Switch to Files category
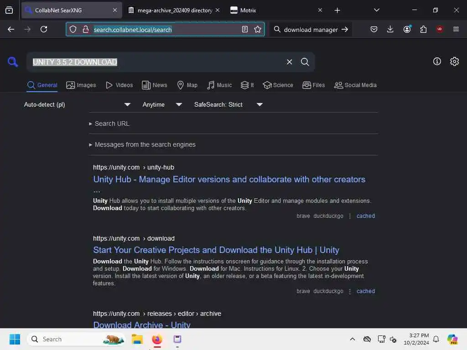The image size is (467, 350). coord(313,85)
